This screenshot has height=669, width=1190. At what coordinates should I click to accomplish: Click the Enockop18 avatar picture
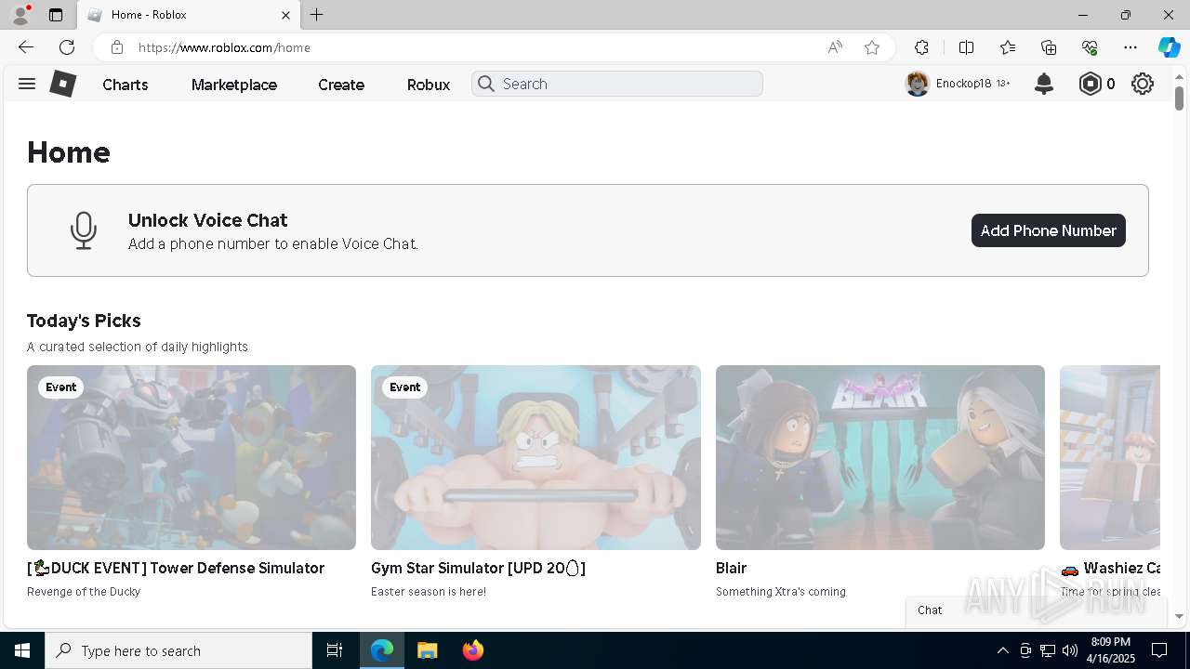[x=918, y=84]
